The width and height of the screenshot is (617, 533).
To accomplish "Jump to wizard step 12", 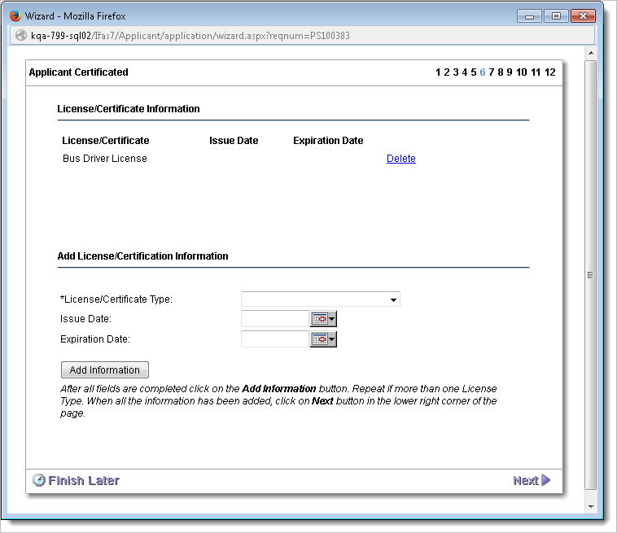I will (x=550, y=72).
